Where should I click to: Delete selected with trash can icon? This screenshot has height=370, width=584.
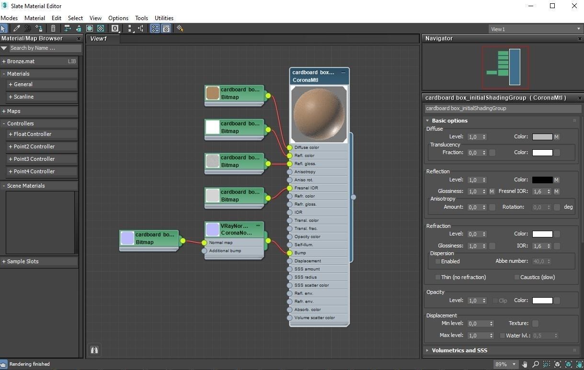pyautogui.click(x=53, y=29)
